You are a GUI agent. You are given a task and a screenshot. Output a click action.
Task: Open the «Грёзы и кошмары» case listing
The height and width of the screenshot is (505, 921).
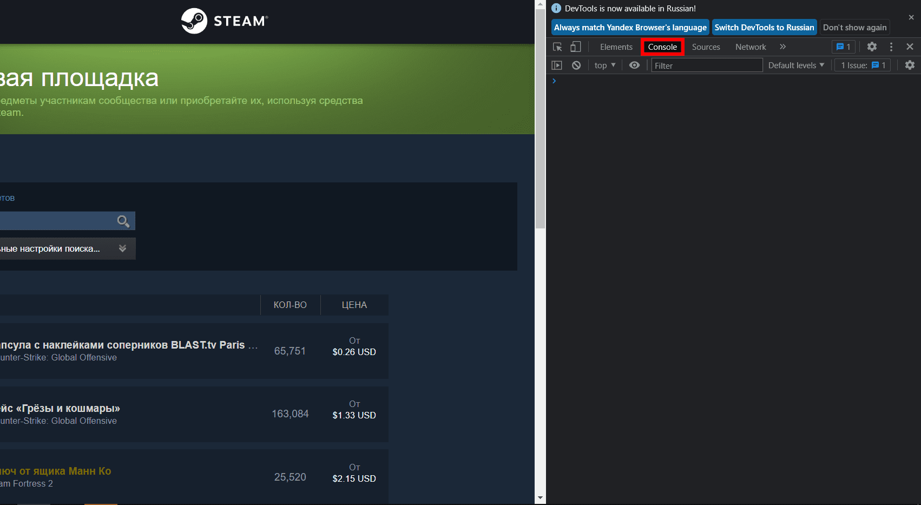[x=60, y=409]
